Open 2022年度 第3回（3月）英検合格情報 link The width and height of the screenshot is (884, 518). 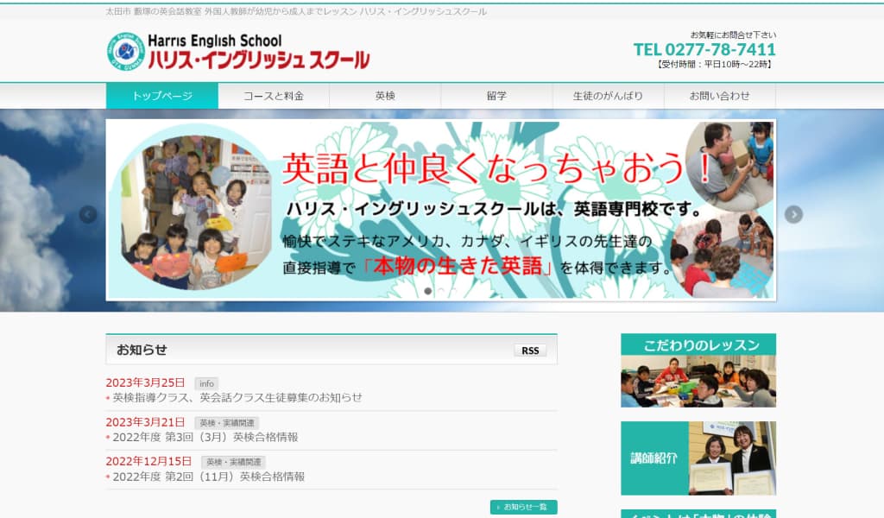[205, 437]
